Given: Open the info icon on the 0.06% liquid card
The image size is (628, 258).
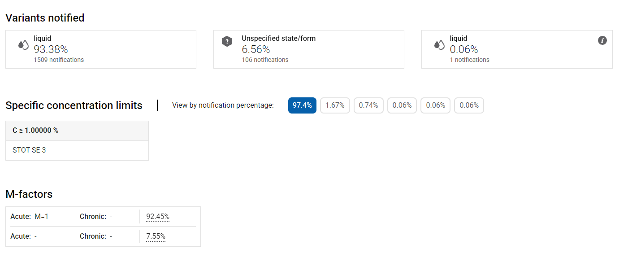Looking at the screenshot, I should pos(602,40).
